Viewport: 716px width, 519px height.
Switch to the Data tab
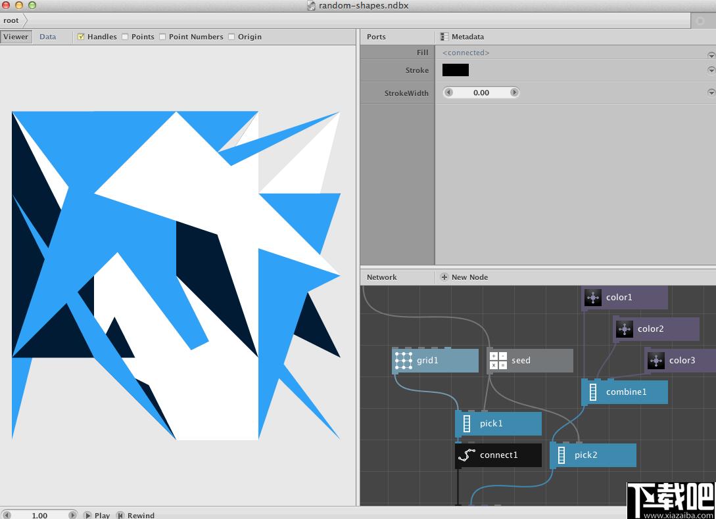(x=48, y=37)
